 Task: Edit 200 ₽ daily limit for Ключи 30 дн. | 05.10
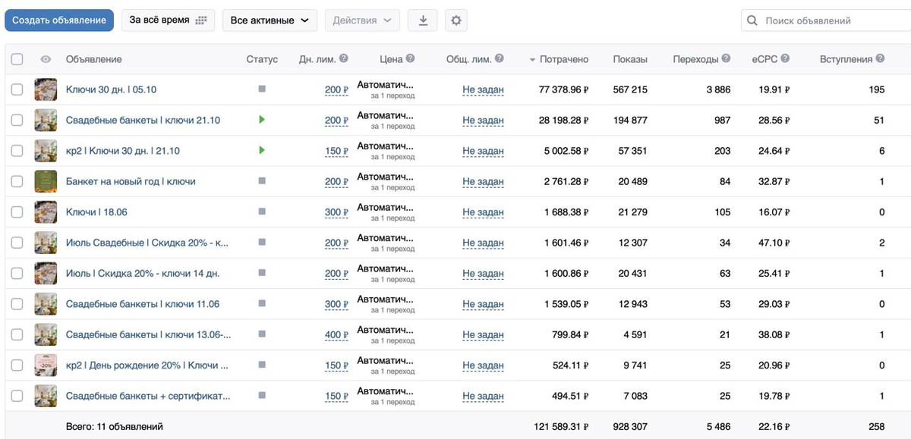(x=336, y=89)
